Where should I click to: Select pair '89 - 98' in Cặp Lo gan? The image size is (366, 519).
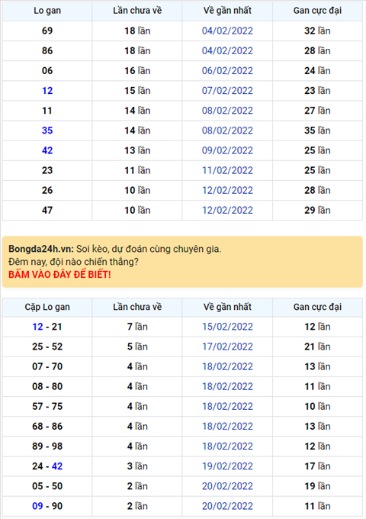pos(47,446)
